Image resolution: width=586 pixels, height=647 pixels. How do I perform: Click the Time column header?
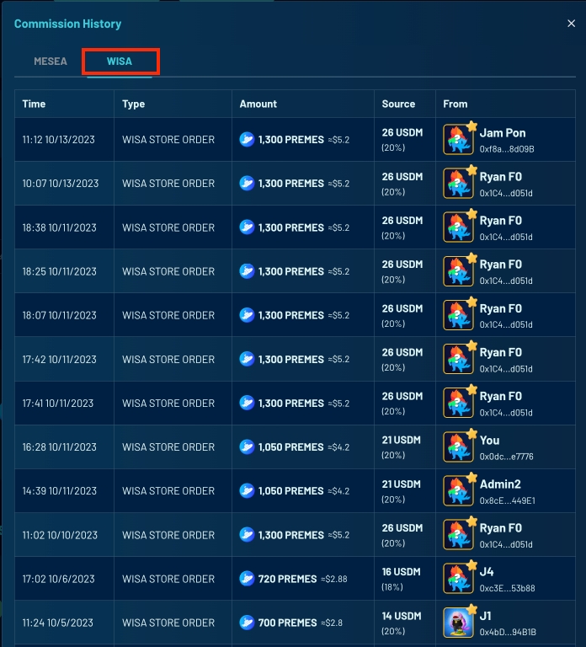click(x=35, y=104)
